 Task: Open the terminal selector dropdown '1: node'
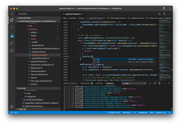pyautogui.click(x=134, y=83)
